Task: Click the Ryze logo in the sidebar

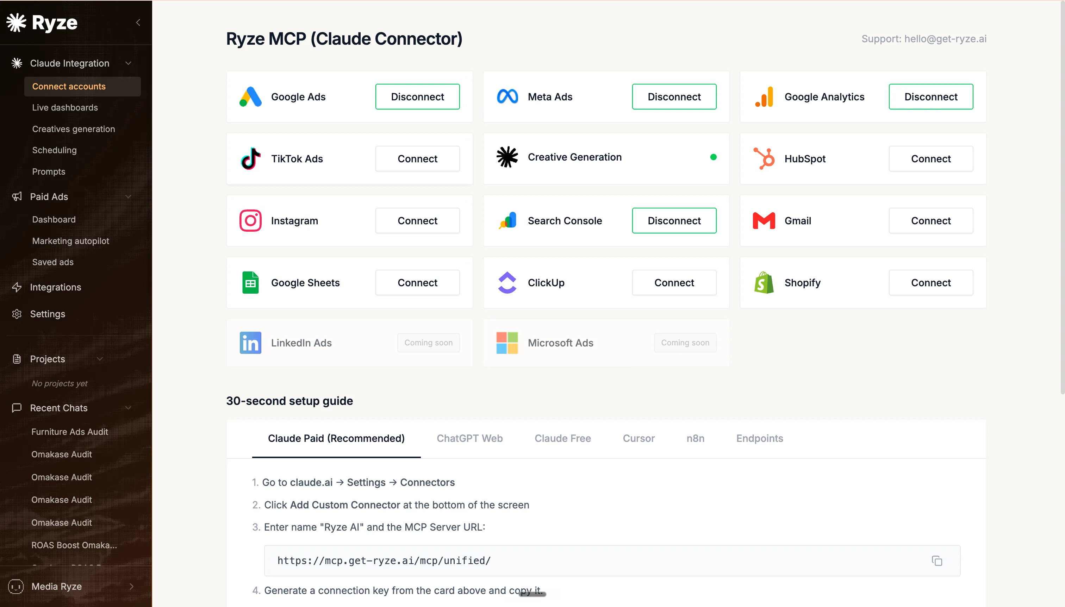Action: [42, 23]
